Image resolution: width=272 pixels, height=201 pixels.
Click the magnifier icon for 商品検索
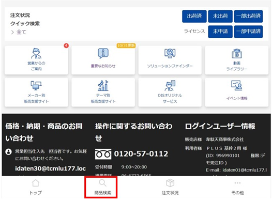click(103, 183)
